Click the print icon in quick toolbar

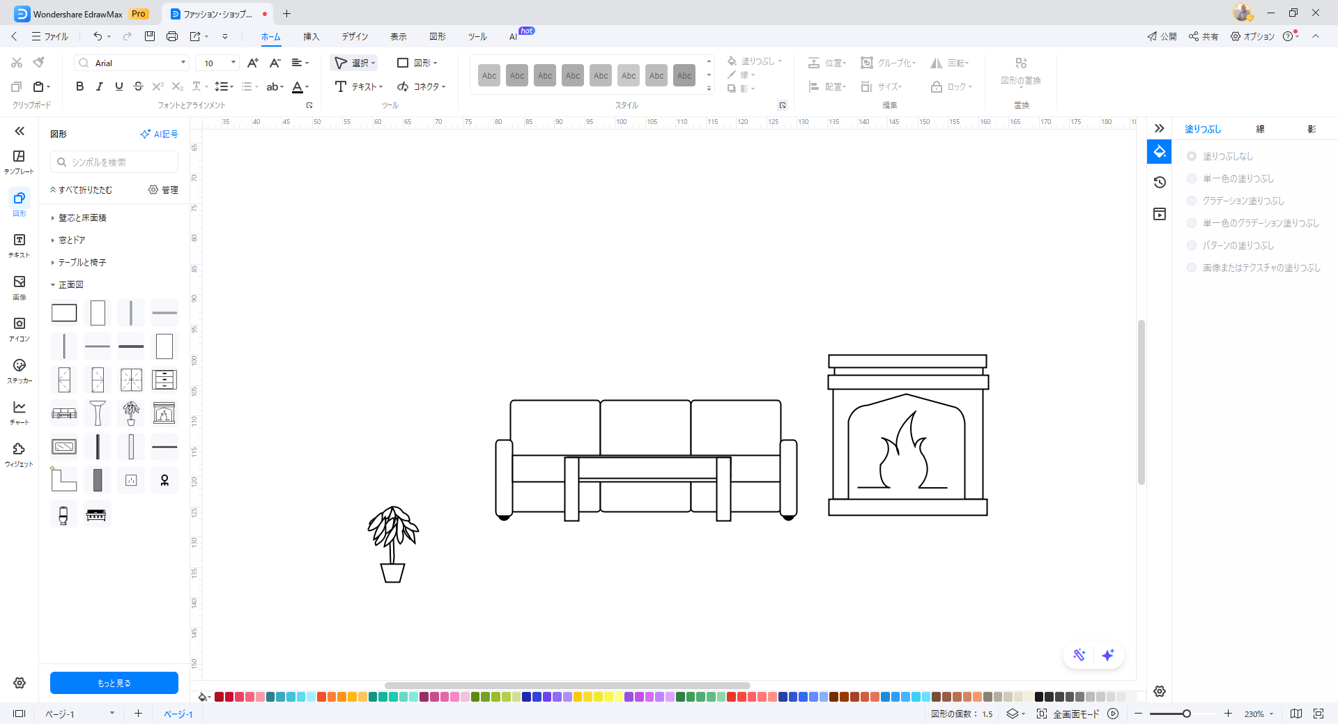coord(172,36)
